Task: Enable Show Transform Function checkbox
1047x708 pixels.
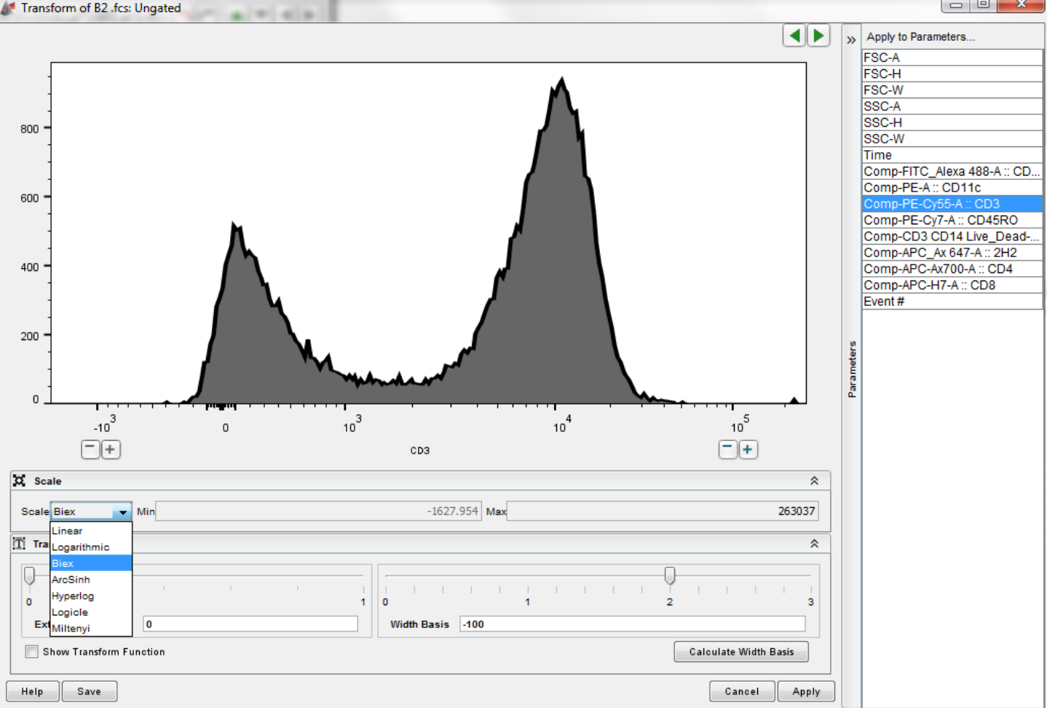Action: point(32,652)
